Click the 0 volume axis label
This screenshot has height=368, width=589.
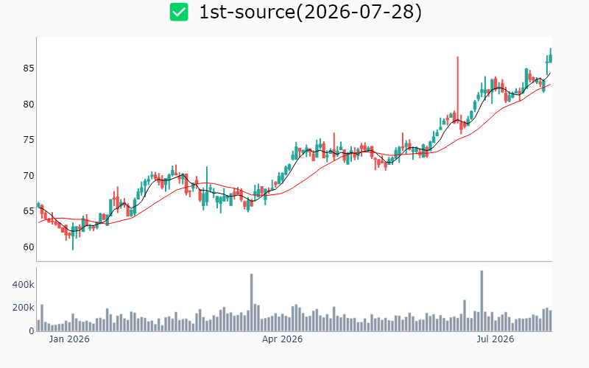pyautogui.click(x=32, y=331)
